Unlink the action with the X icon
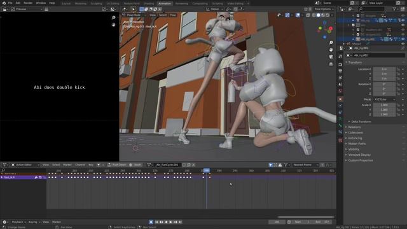Viewport: 407px width, 229px height. (193, 165)
